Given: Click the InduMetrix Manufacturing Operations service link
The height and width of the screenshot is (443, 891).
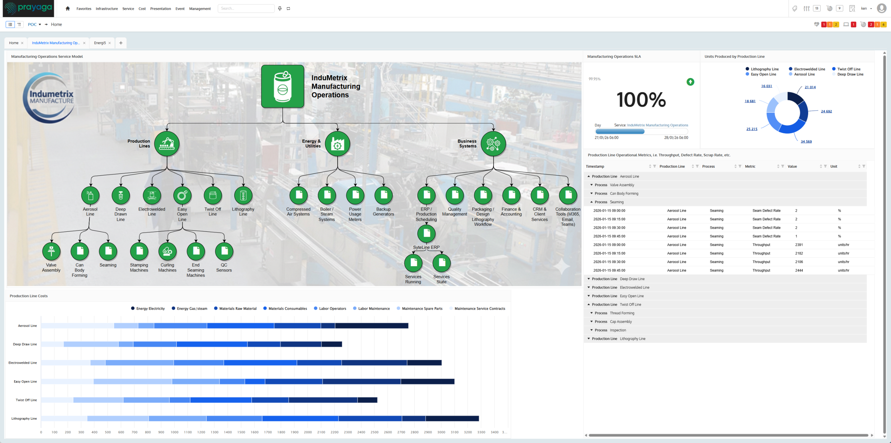Looking at the screenshot, I should (657, 125).
